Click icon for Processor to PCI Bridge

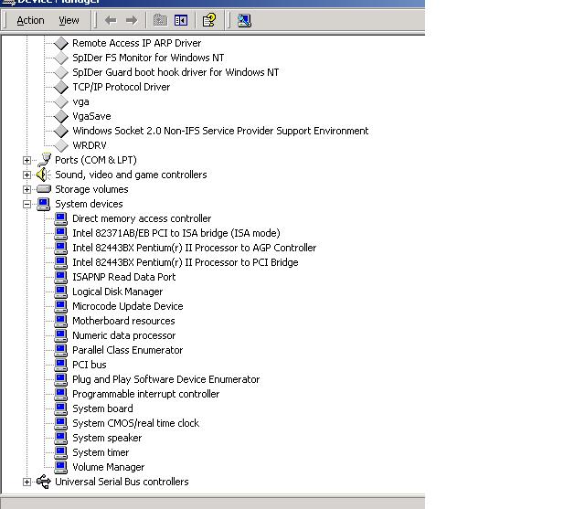tap(61, 262)
